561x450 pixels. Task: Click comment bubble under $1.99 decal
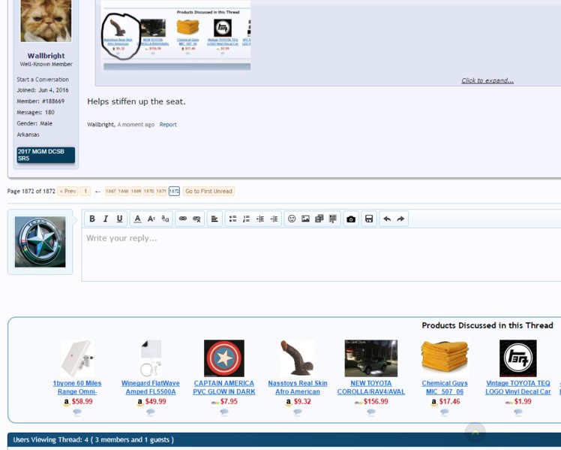pos(518,412)
